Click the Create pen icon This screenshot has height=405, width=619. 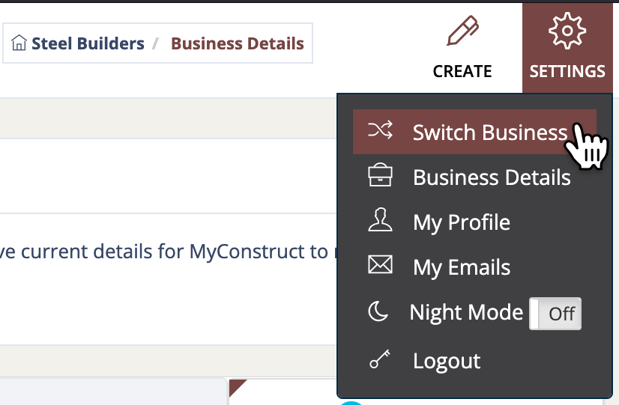[x=462, y=31]
